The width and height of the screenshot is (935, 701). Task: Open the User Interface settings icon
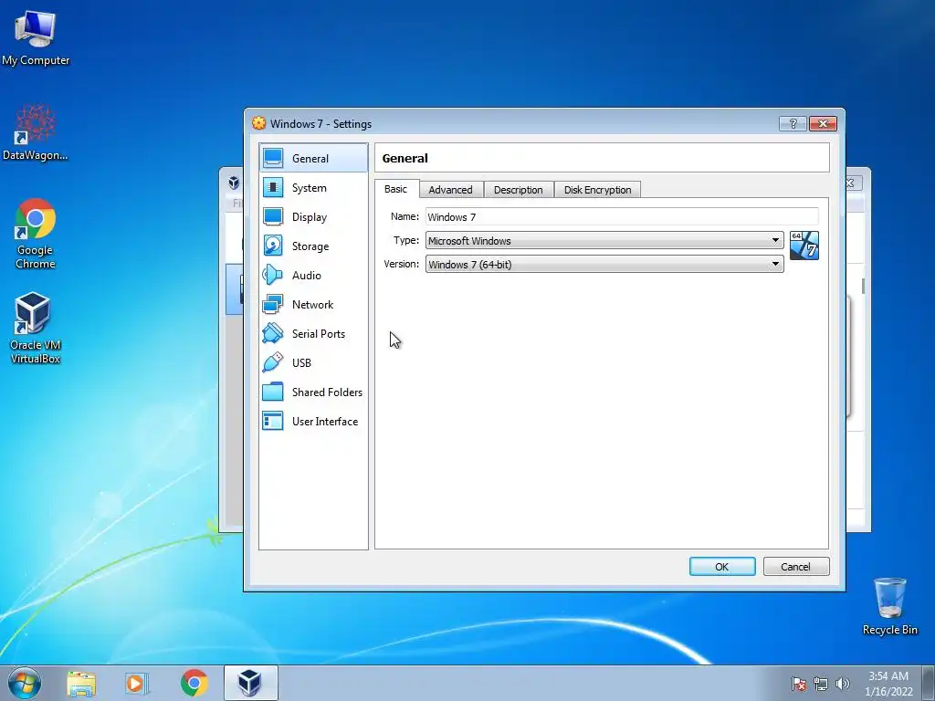click(273, 421)
